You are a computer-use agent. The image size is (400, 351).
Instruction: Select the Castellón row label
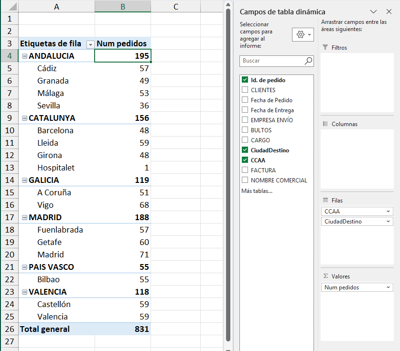pos(54,304)
